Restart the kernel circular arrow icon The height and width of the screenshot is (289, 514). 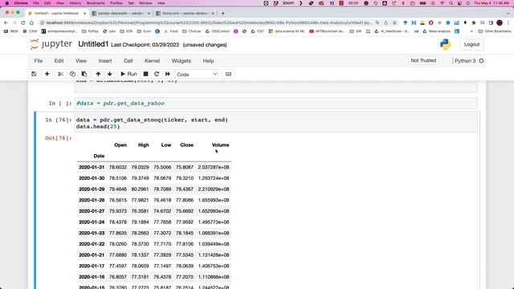(157, 74)
